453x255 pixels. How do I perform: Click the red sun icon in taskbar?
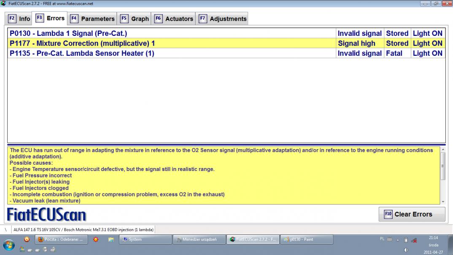coord(96,239)
